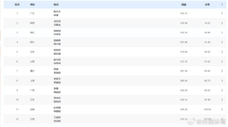Select the 广西 unit cell
Screen dimensions: 228x127
point(32,90)
